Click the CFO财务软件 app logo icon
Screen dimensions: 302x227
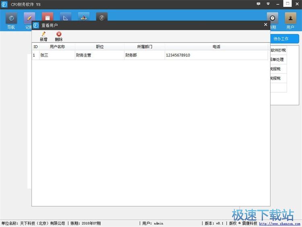click(x=4, y=4)
